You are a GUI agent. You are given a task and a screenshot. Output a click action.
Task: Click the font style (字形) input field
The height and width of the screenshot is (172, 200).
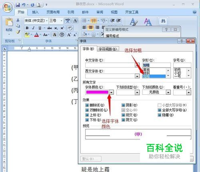156,65
